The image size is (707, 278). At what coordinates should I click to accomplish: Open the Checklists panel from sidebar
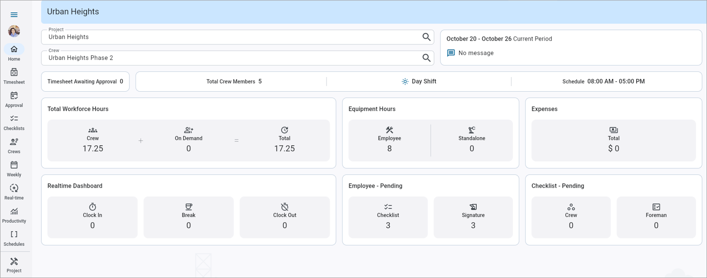click(14, 122)
